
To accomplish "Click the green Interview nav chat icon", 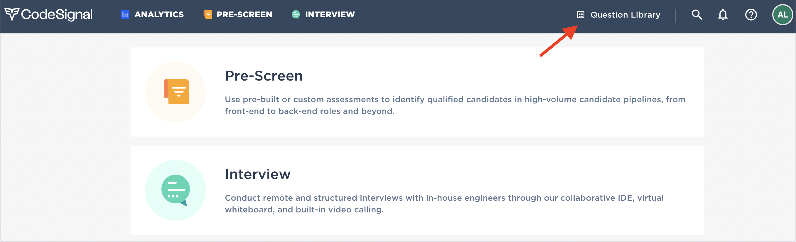I will coord(296,14).
